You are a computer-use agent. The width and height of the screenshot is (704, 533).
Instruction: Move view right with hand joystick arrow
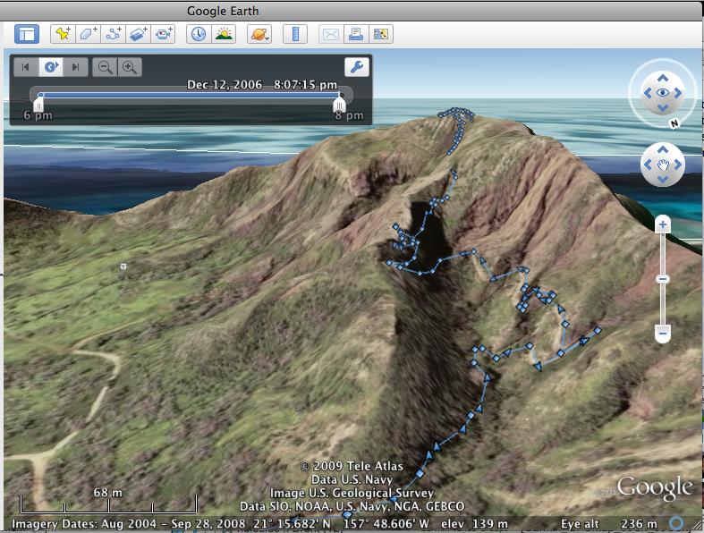point(677,165)
